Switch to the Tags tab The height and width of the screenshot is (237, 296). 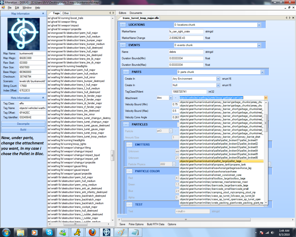click(56, 13)
